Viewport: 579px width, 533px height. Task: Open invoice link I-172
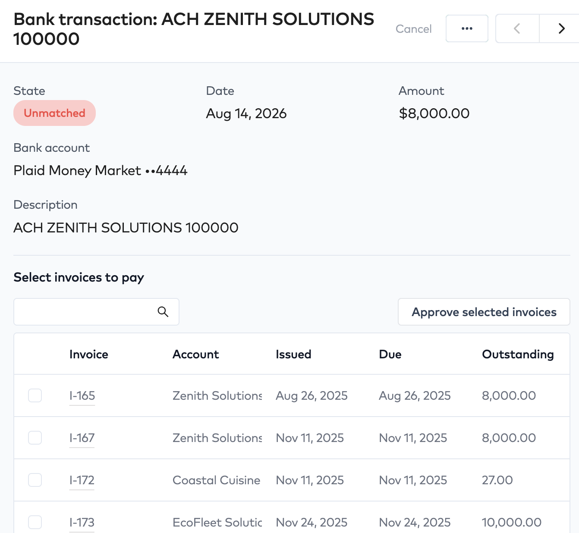click(82, 480)
